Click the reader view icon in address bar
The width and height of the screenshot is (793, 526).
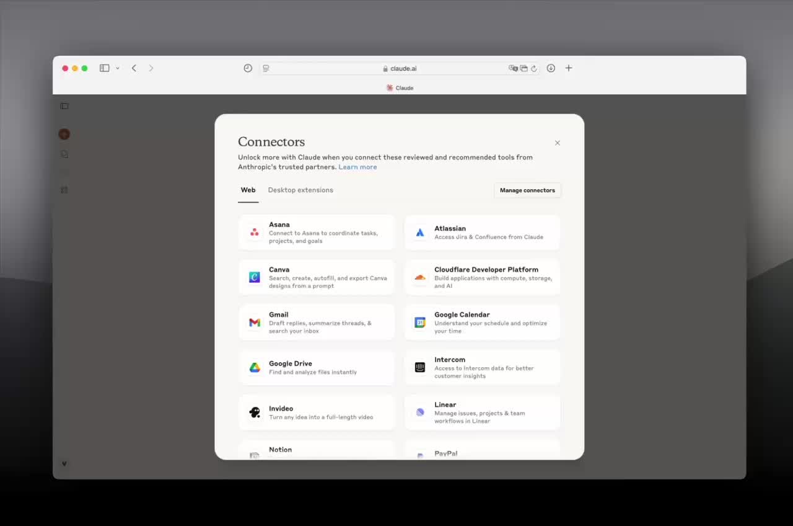pyautogui.click(x=266, y=68)
